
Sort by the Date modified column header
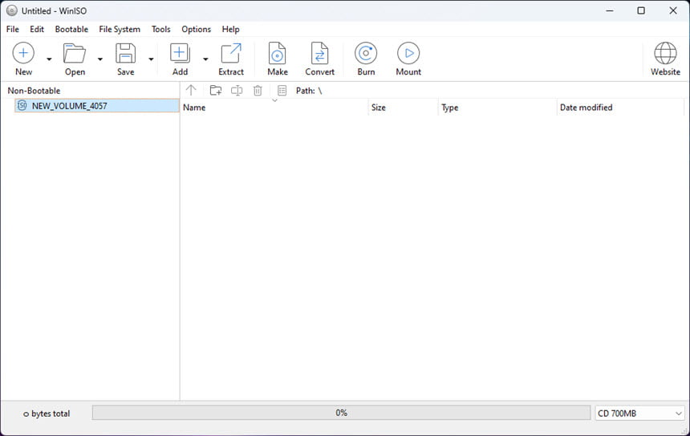click(620, 108)
